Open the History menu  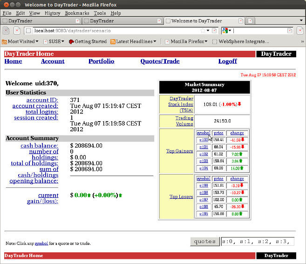tap(53, 13)
